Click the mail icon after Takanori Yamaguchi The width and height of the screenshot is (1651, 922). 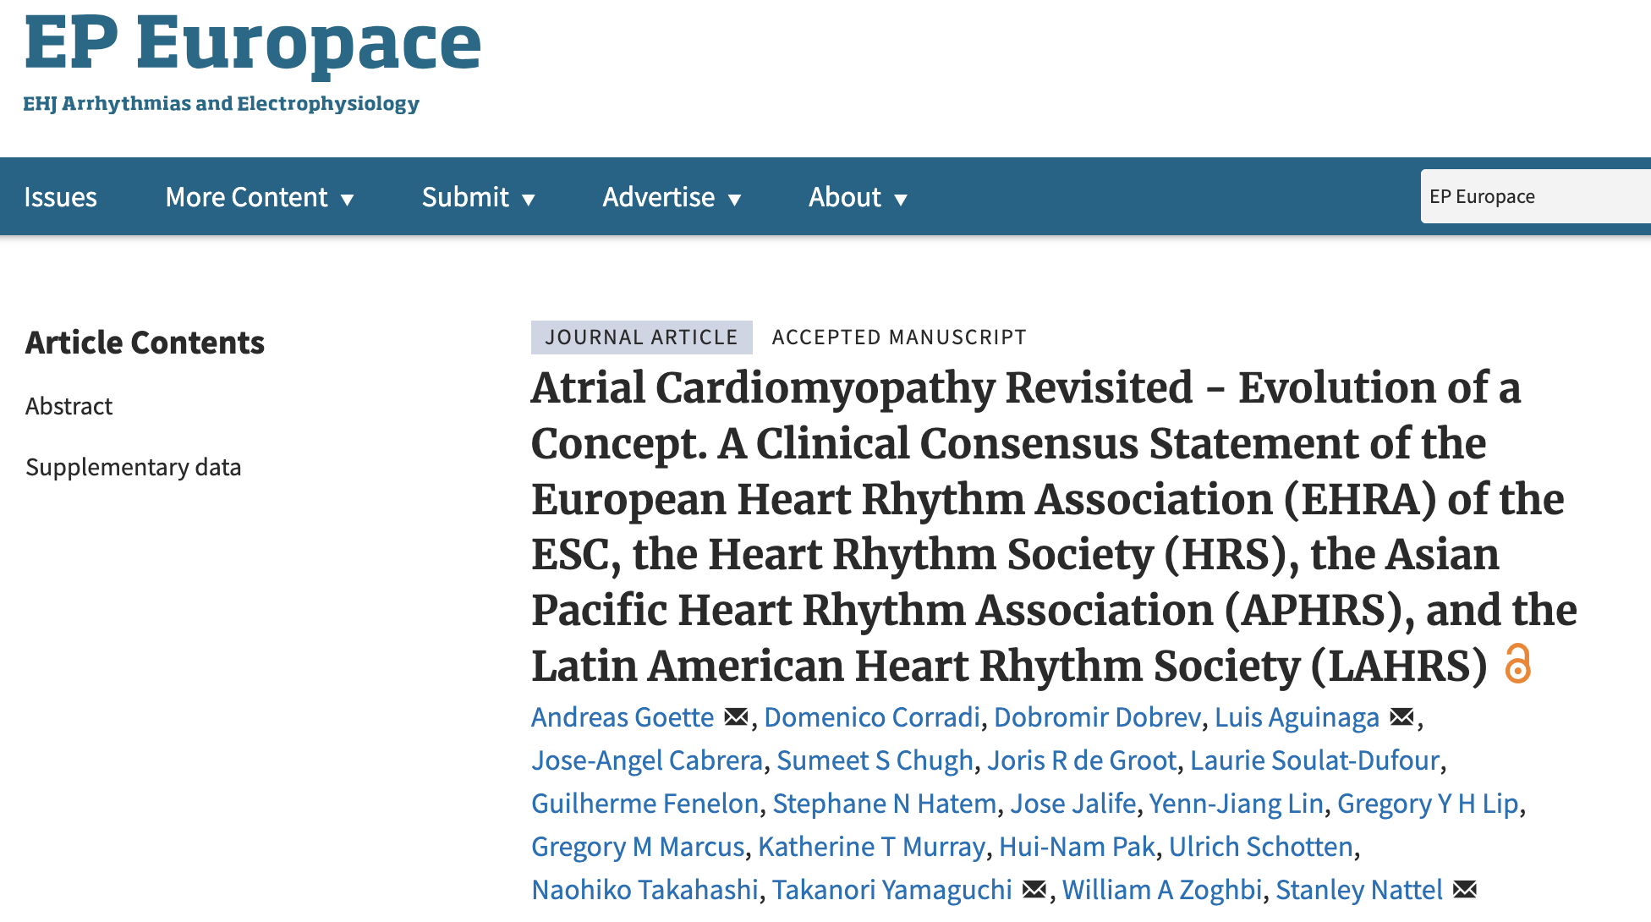[1034, 890]
